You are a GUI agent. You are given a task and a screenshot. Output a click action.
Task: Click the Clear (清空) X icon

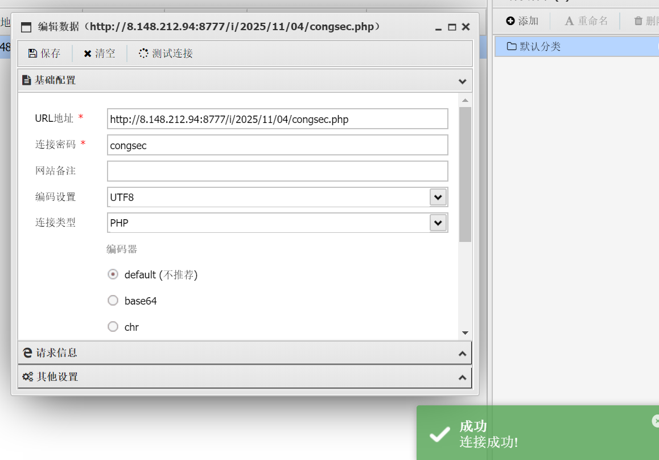click(88, 54)
